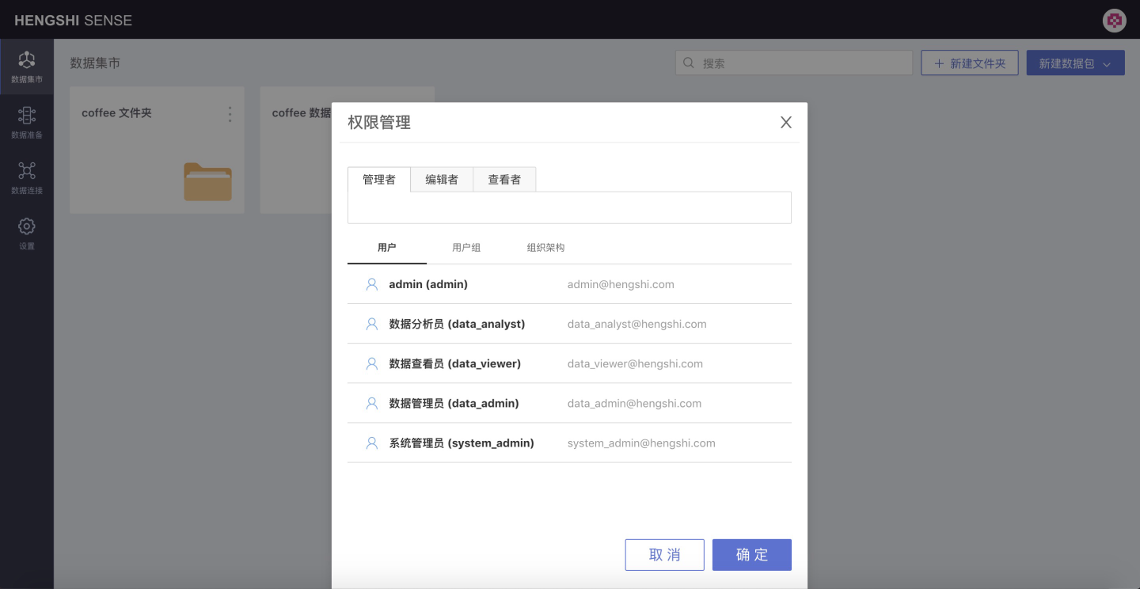Click the coffee 文件夹 folder icon

[207, 181]
